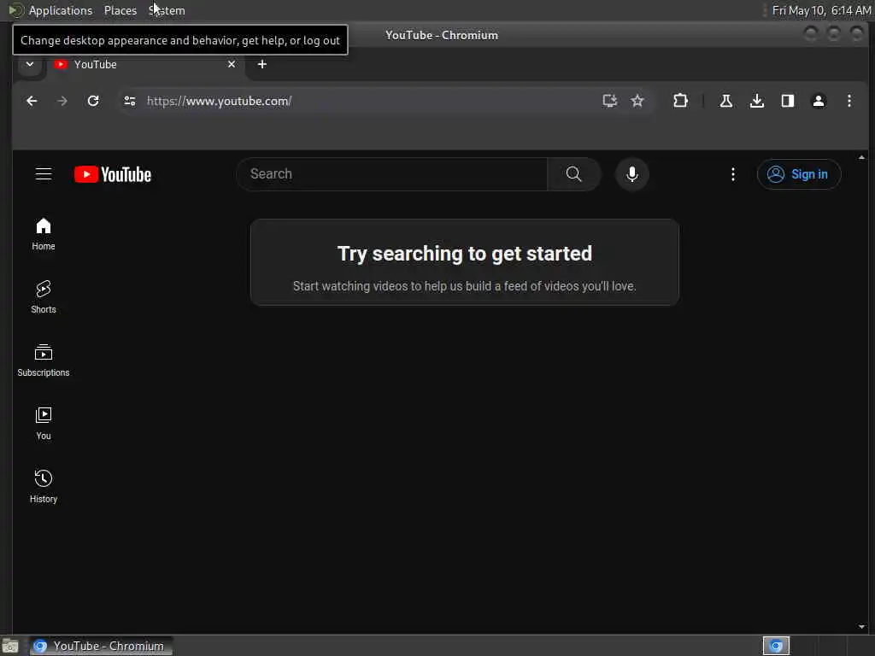Click the Sign in button

click(x=799, y=174)
